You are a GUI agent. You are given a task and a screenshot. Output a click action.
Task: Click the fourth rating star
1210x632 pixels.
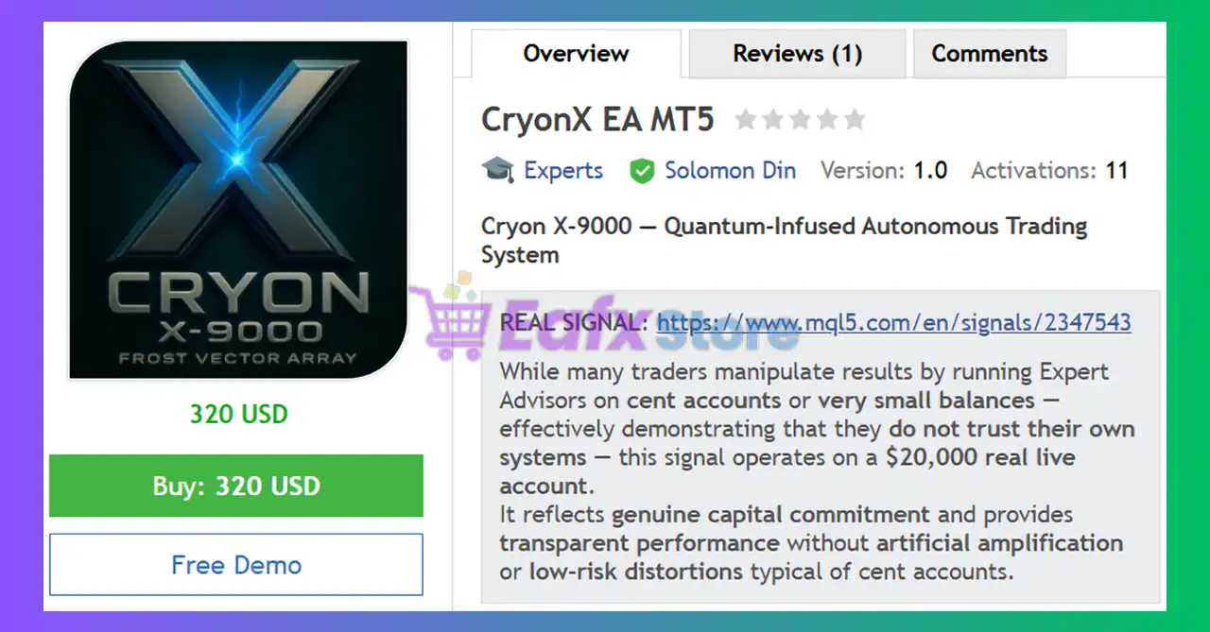point(827,120)
